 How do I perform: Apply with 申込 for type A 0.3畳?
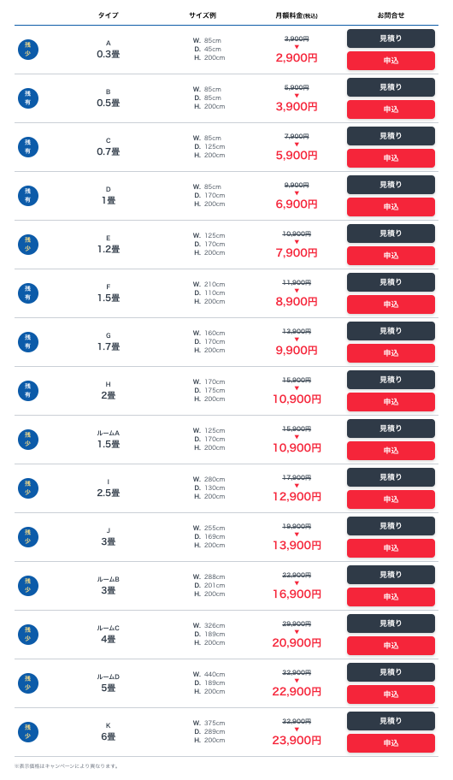click(x=391, y=61)
